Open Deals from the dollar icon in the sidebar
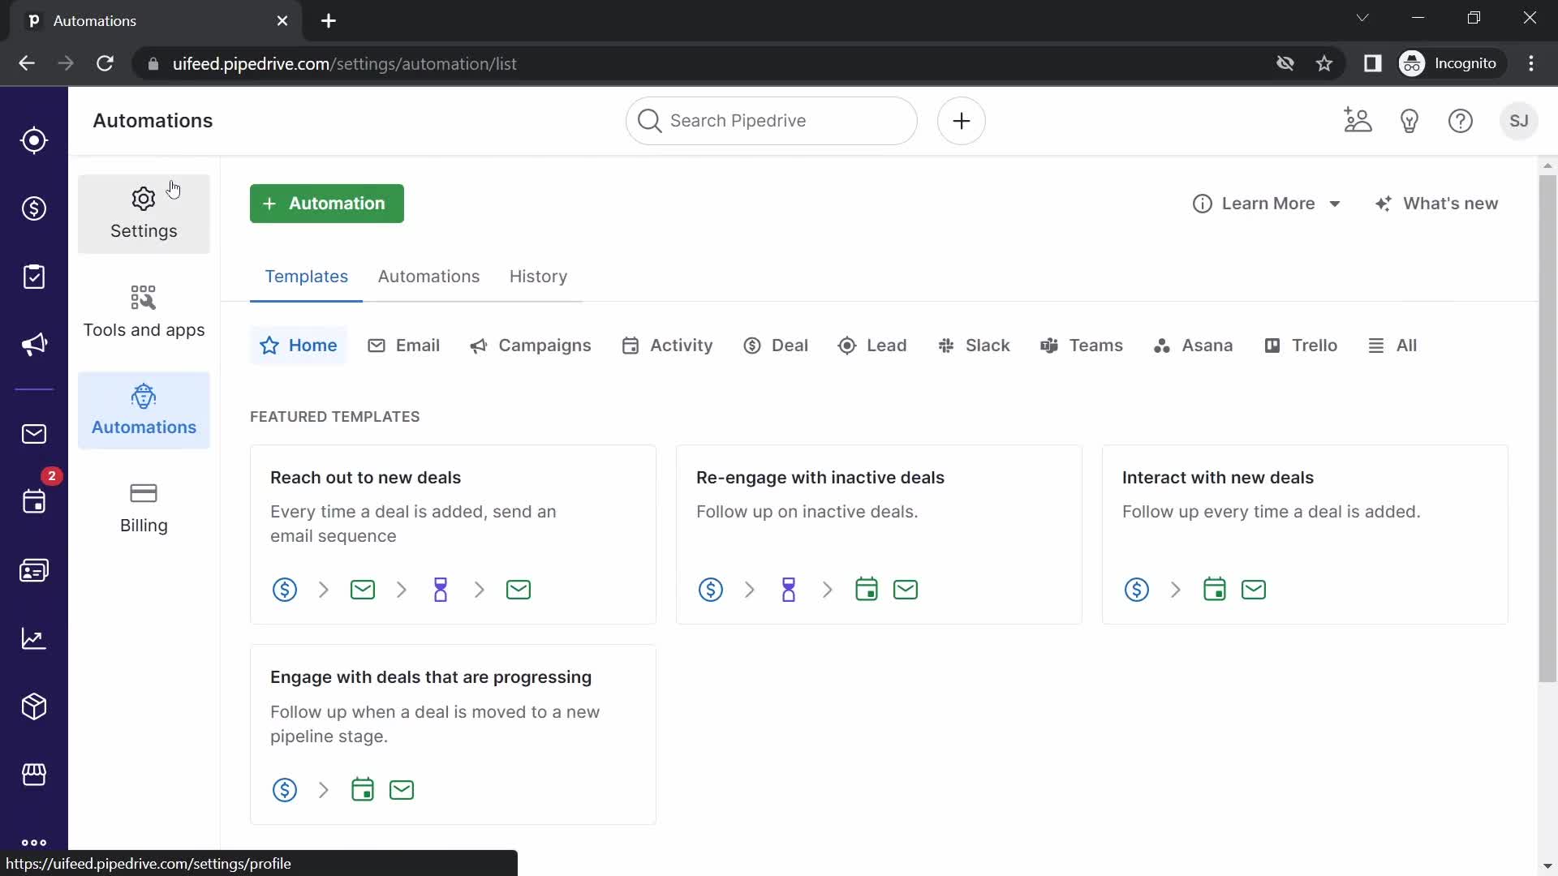The width and height of the screenshot is (1558, 876). point(34,208)
